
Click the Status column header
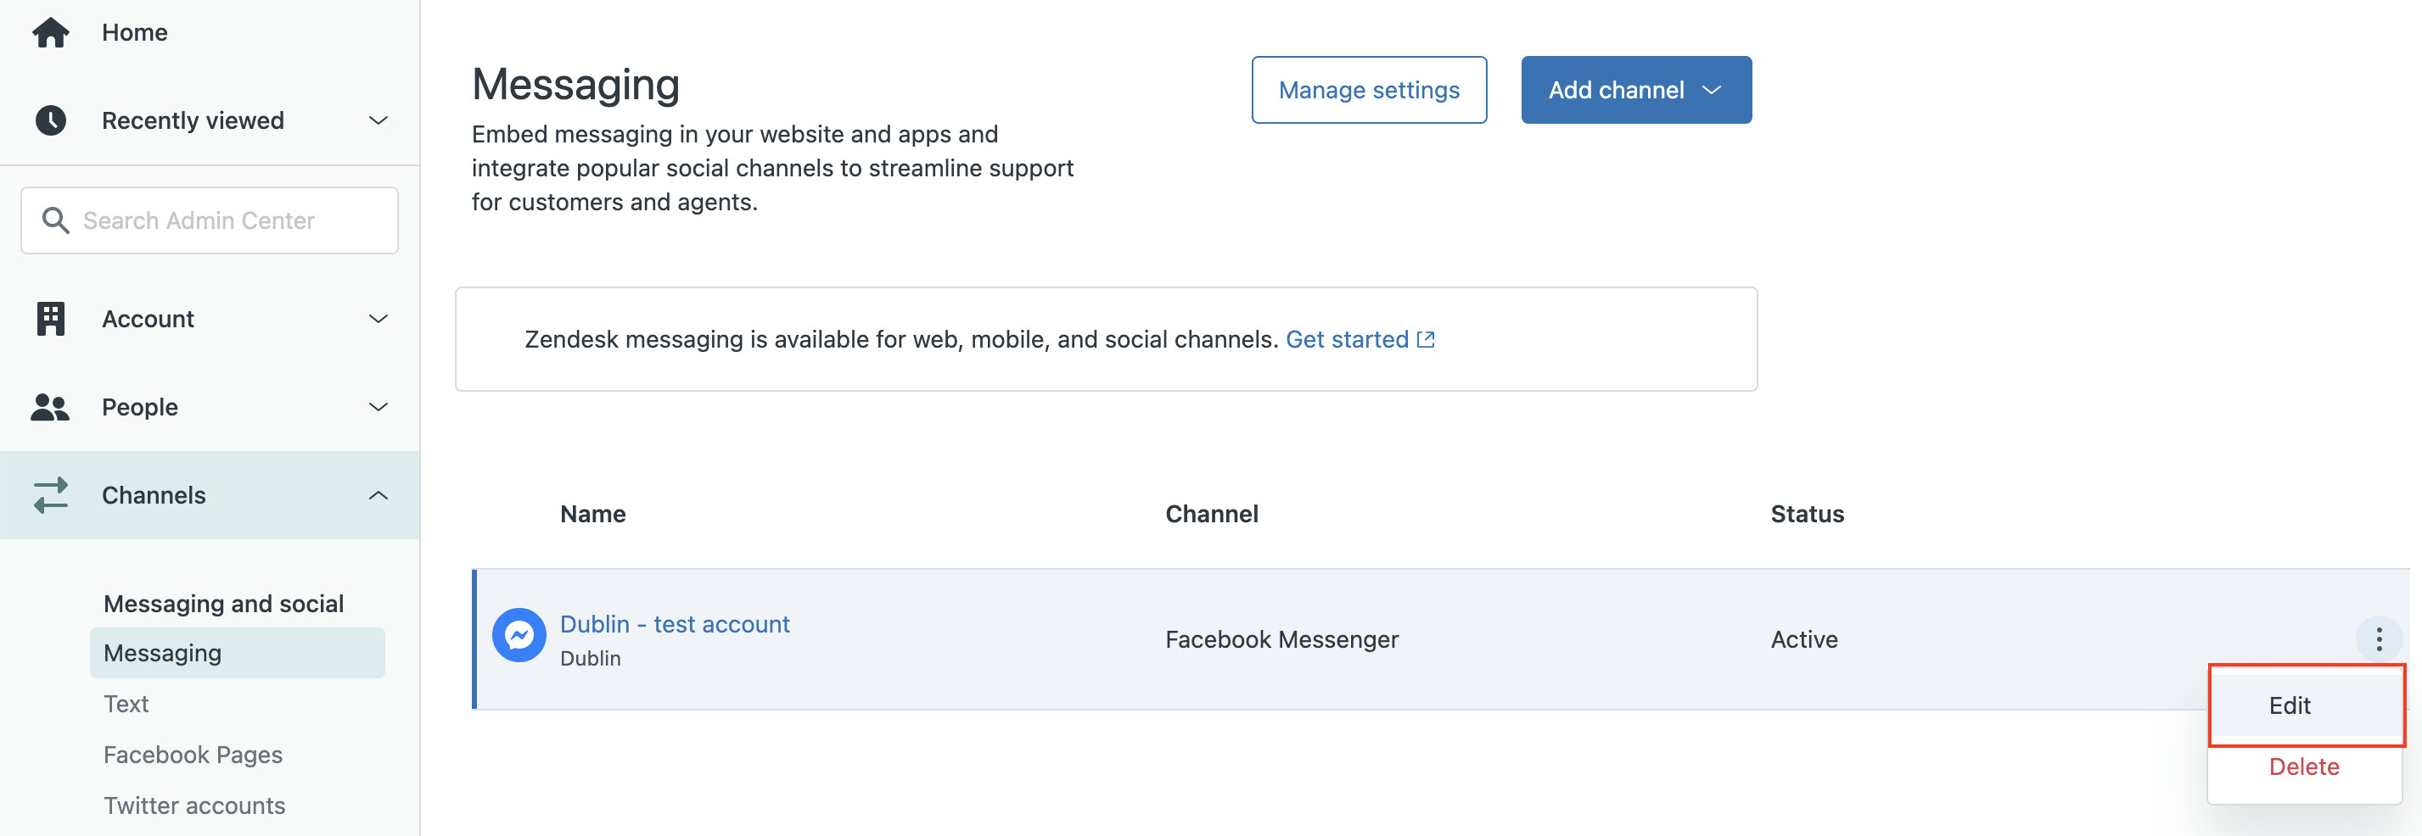(1807, 514)
